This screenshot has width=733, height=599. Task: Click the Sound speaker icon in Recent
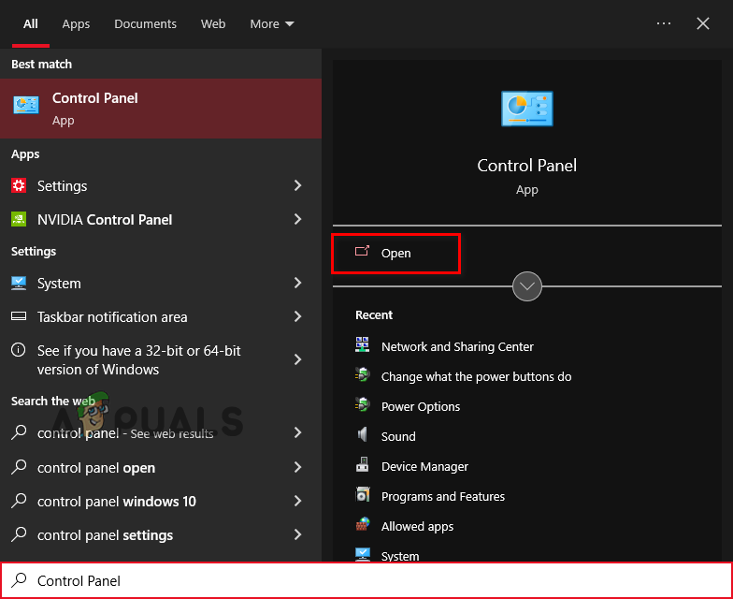(363, 436)
